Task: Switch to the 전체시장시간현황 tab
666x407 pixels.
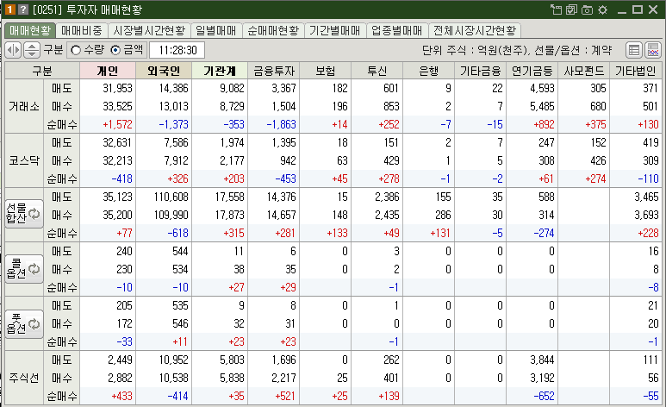Action: click(475, 31)
